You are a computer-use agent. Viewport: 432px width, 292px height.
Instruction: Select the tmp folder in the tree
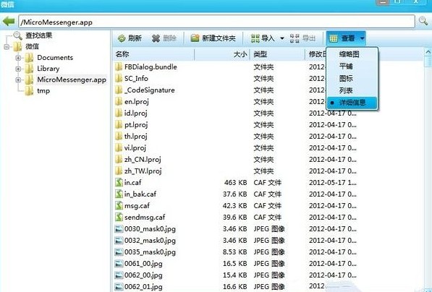(43, 91)
